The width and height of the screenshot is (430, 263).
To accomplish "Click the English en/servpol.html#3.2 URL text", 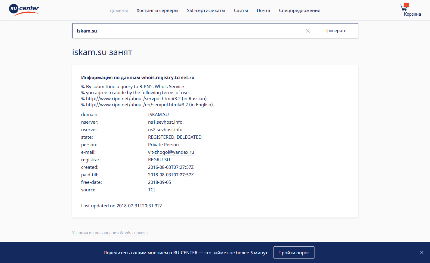I will pos(137,105).
